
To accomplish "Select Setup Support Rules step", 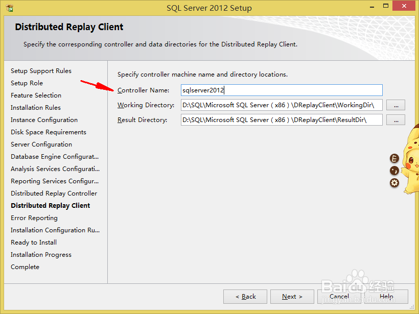I will click(41, 70).
